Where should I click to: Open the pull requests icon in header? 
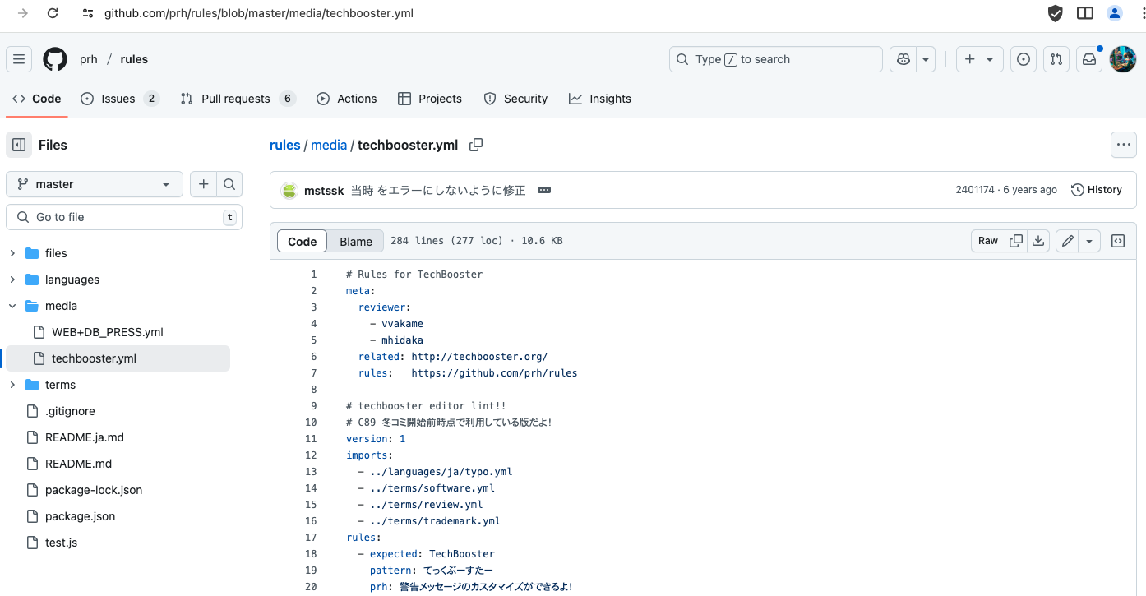coord(1056,59)
